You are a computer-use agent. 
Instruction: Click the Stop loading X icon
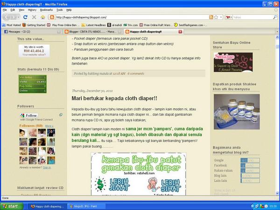coord(34,17)
